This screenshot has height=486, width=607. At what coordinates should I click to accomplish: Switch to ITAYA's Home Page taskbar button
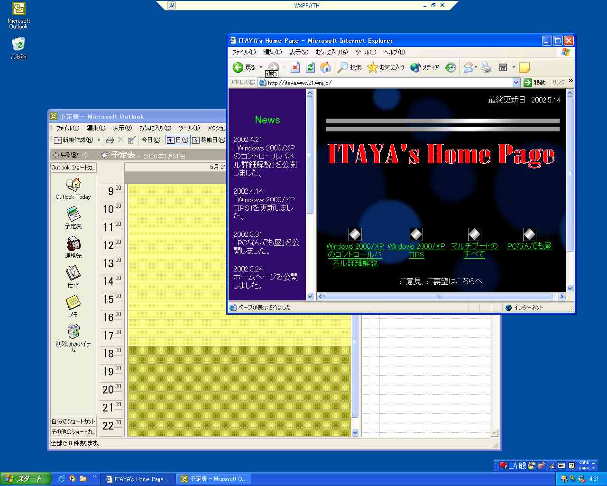[x=138, y=479]
